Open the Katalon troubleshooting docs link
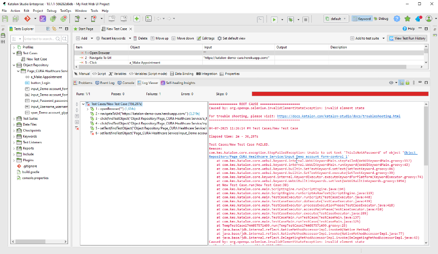Image resolution: width=438 pixels, height=254 pixels. tap(338, 116)
